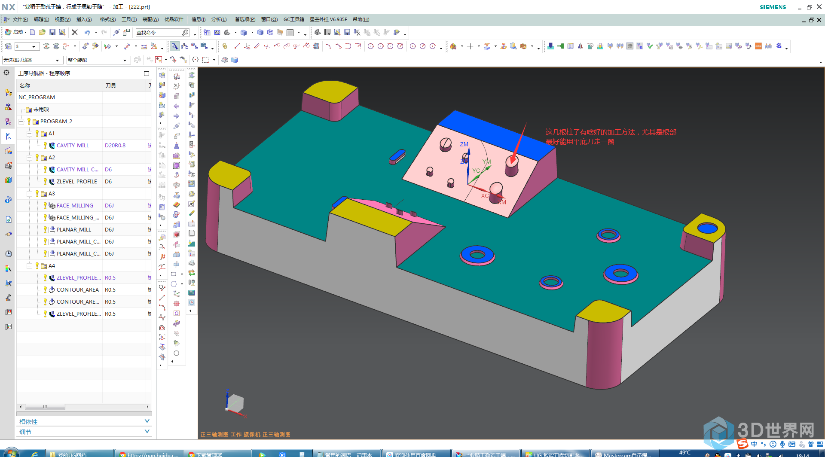
Task: Click the green checkmark verify toolpath icon
Action: click(x=649, y=46)
